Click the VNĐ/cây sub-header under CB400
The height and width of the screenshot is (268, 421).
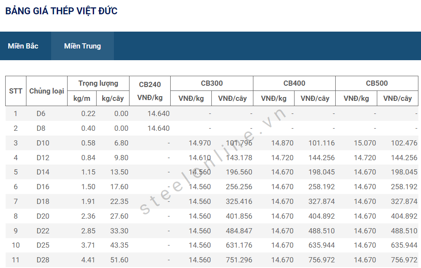pos(315,98)
